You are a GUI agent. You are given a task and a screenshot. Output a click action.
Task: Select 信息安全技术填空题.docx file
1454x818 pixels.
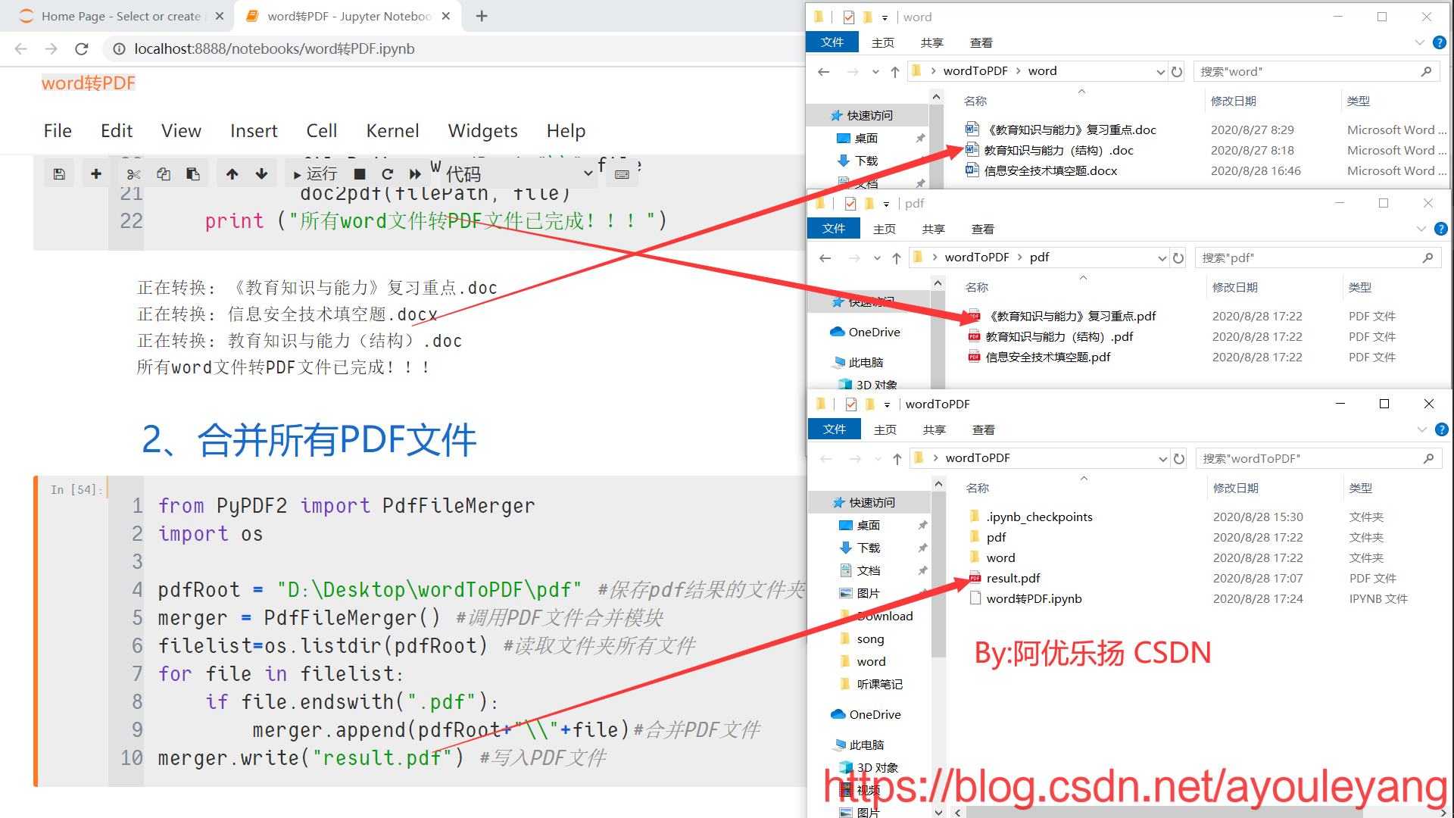[x=1050, y=171]
